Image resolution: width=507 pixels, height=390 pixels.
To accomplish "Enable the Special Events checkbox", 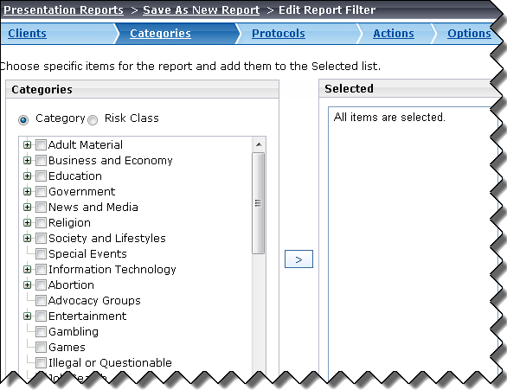I will tap(41, 253).
